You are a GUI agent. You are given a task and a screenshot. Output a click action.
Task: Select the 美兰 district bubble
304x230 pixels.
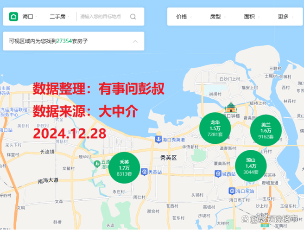pyautogui.click(x=266, y=130)
